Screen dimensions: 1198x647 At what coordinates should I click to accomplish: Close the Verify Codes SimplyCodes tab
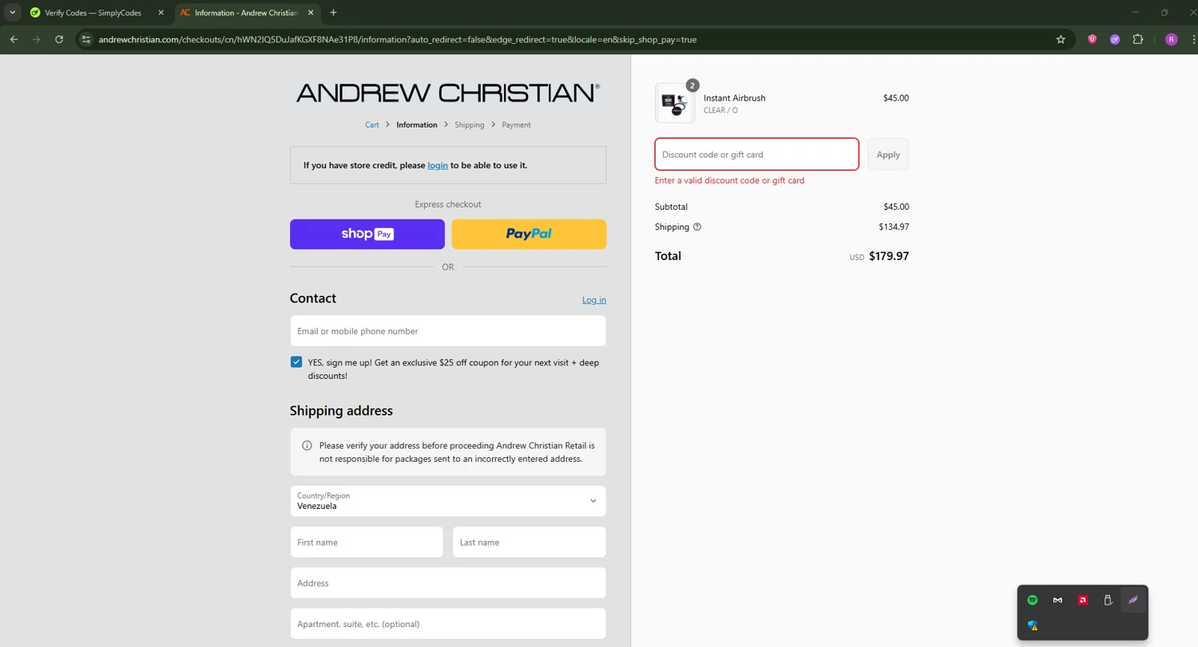pos(161,13)
